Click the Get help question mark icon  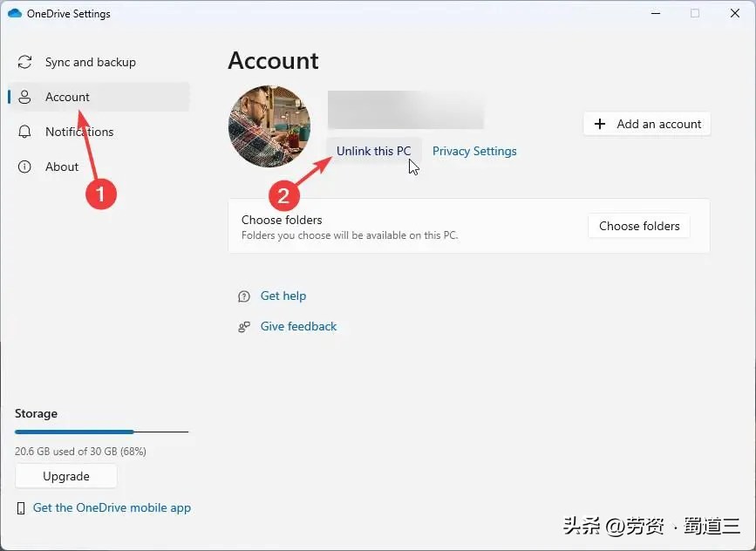[243, 296]
